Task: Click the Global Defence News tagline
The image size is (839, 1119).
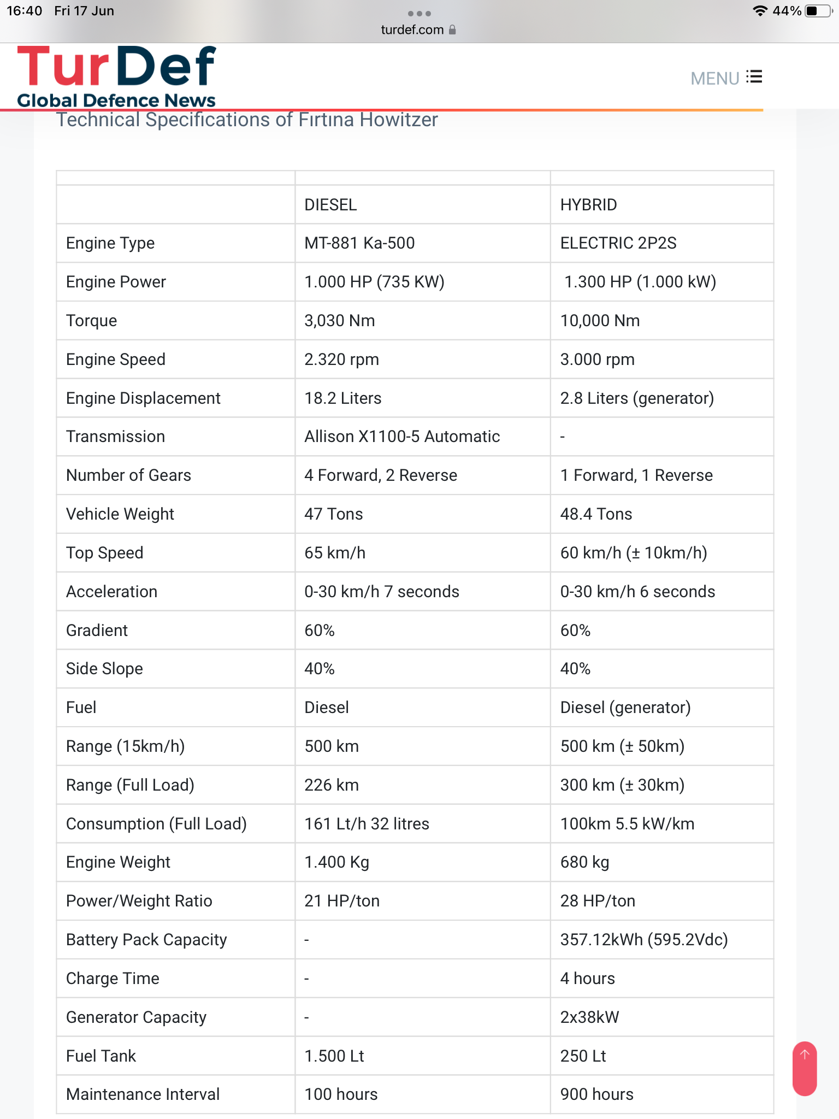Action: click(x=116, y=101)
